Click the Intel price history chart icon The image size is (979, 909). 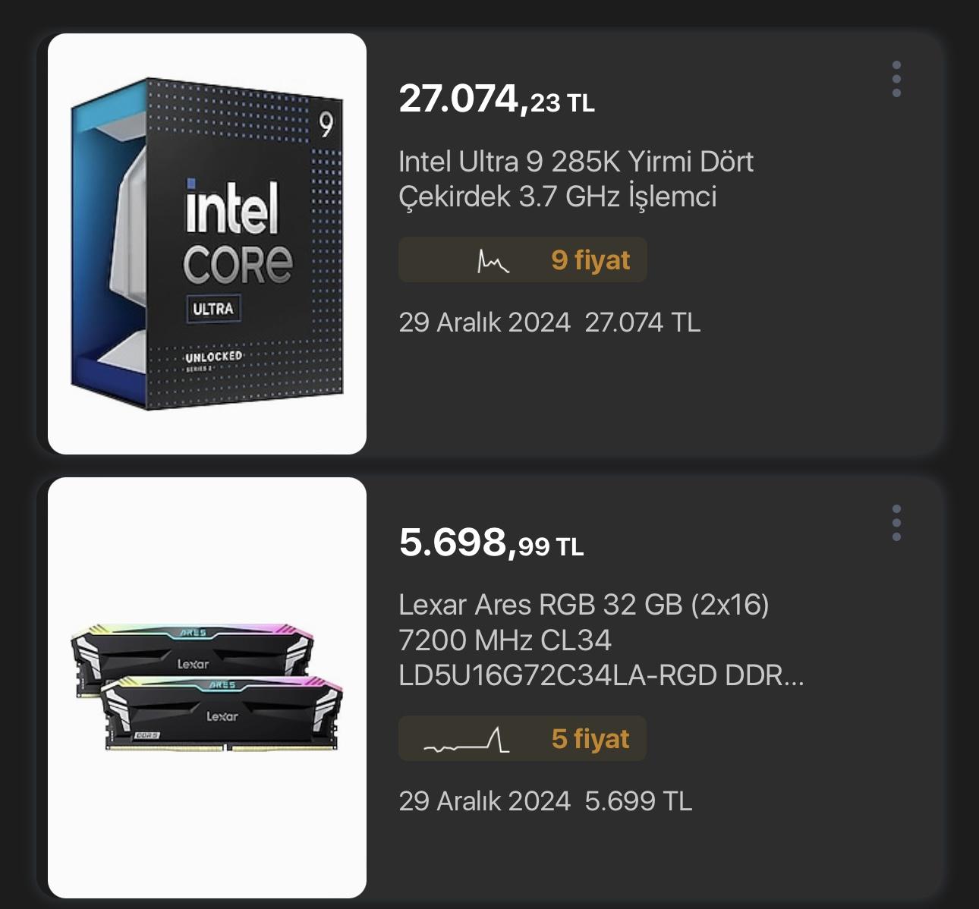(x=493, y=261)
